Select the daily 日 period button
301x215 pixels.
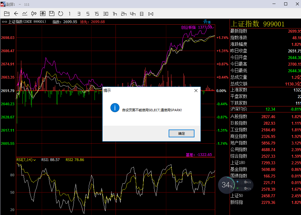pos(142,14)
